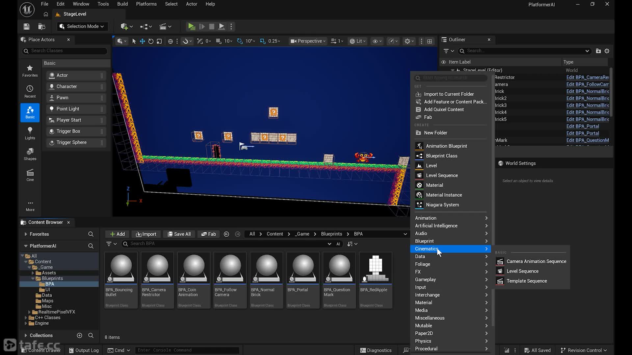Open viewport settings gear menu
632x355 pixels.
pos(409,41)
